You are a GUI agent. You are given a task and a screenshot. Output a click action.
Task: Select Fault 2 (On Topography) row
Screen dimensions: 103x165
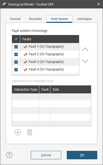46,54
